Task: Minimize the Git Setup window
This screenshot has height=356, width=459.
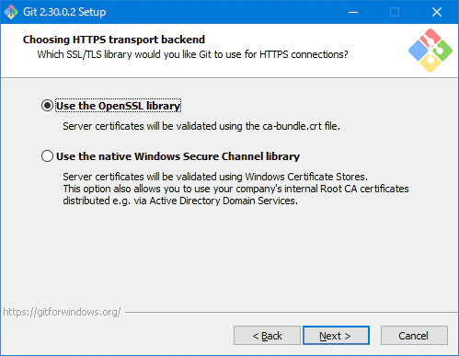Action: click(x=353, y=12)
